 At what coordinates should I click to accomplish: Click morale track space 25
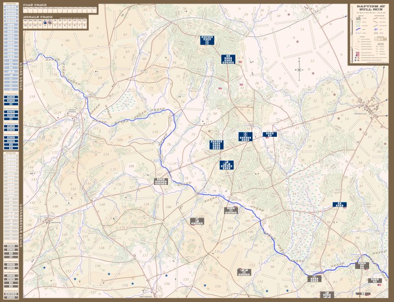coord(25,21)
